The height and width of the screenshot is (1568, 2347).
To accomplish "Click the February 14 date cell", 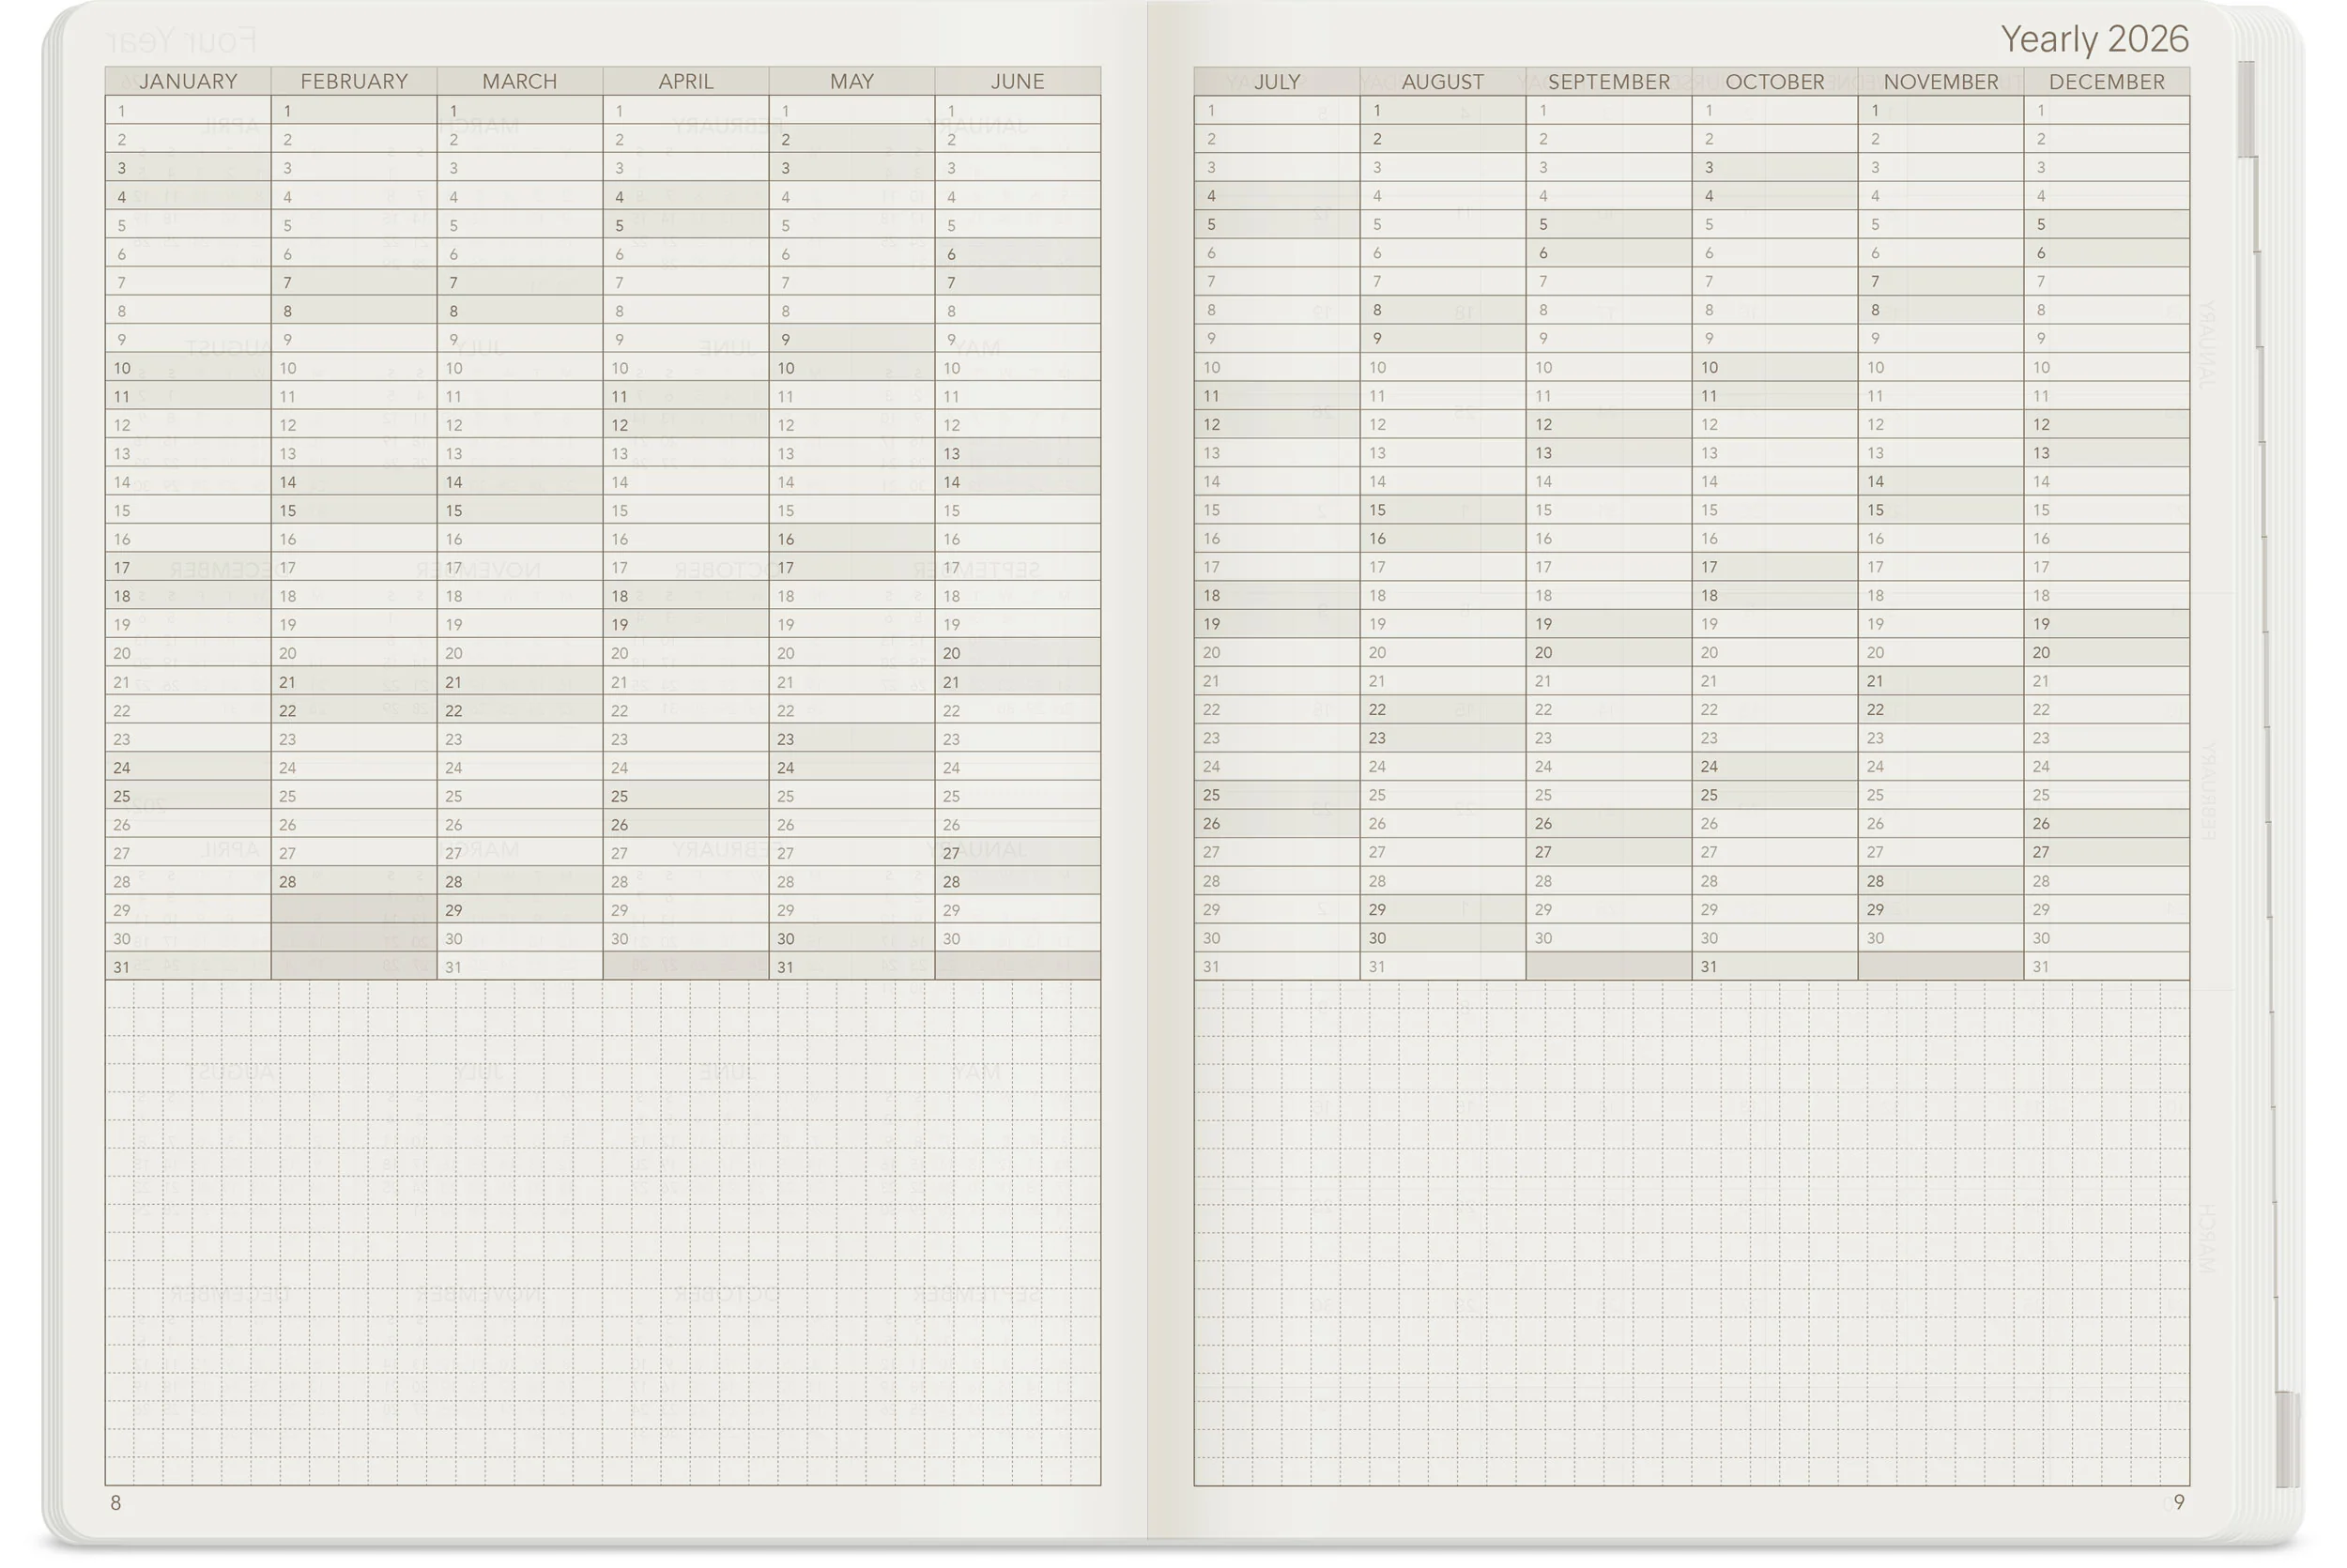I will 354,482.
